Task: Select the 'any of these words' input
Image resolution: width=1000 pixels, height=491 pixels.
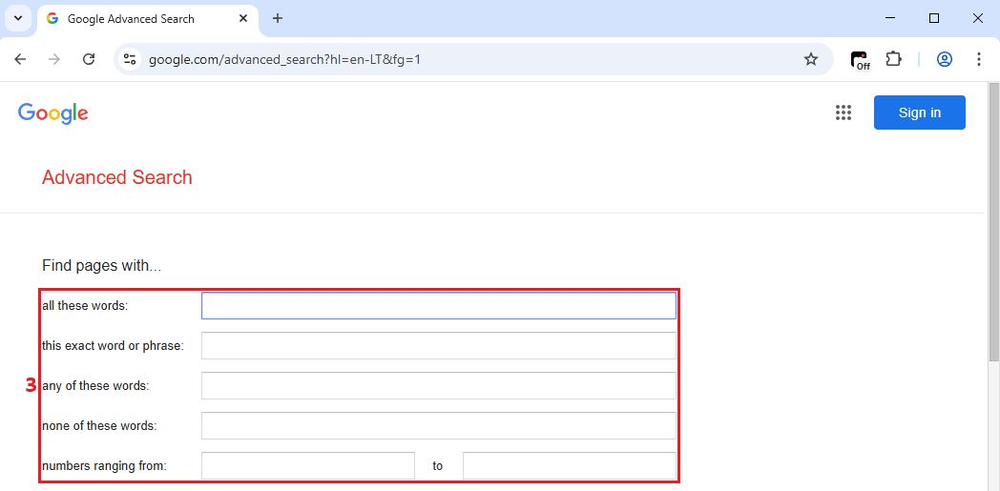Action: click(438, 386)
